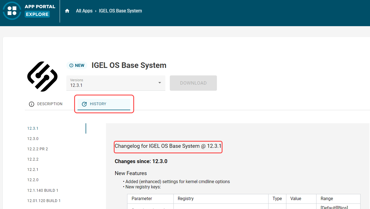This screenshot has width=370, height=209.
Task: Select version 12.3.0 from the version list
Action: (x=33, y=138)
